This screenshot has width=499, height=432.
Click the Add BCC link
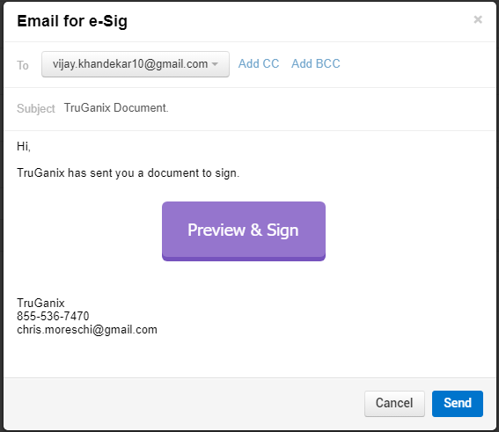pos(316,63)
